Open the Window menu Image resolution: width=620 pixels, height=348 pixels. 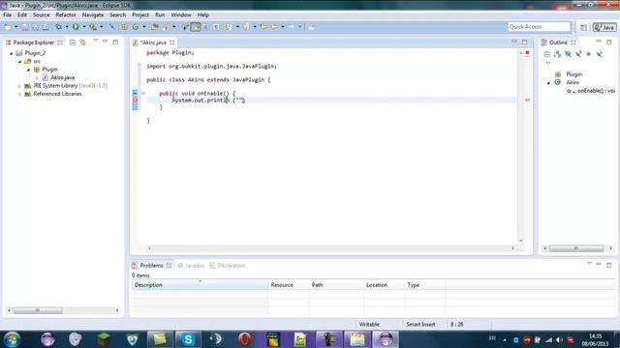click(181, 14)
